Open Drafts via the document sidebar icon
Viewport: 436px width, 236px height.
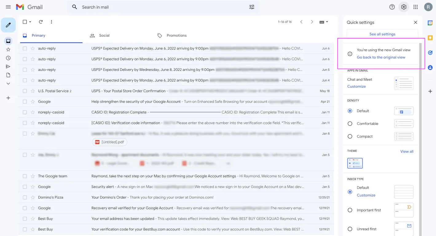8,75
